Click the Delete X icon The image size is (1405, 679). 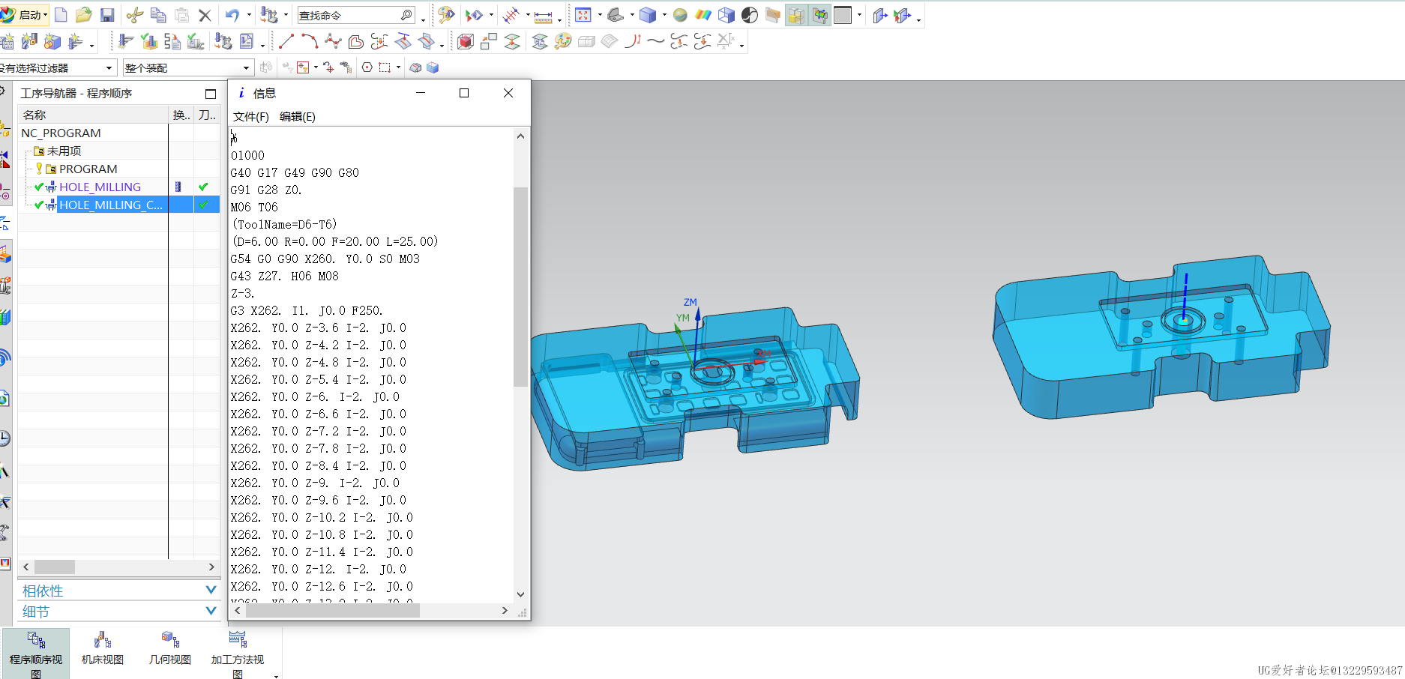click(205, 15)
